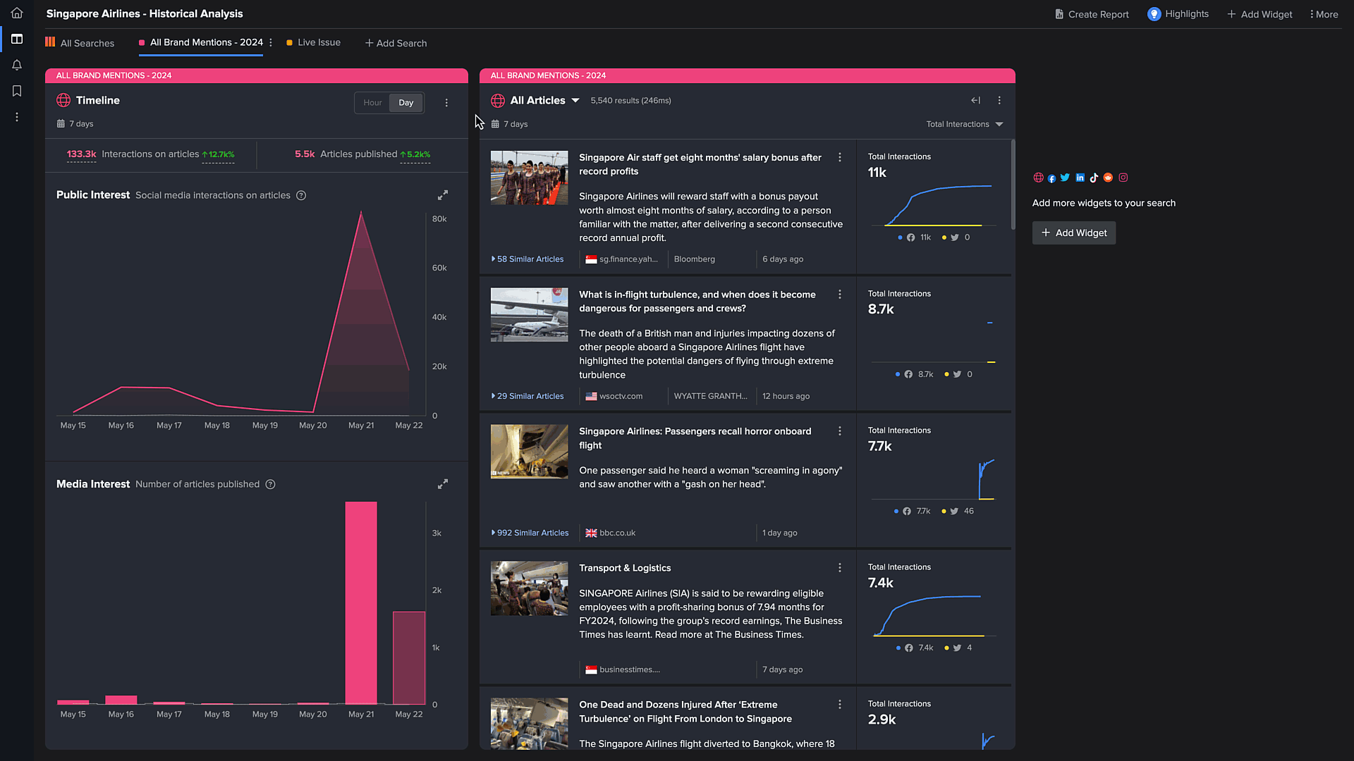Open the dashboard panel icon in sidebar
Viewport: 1354px width, 761px height.
17,39
